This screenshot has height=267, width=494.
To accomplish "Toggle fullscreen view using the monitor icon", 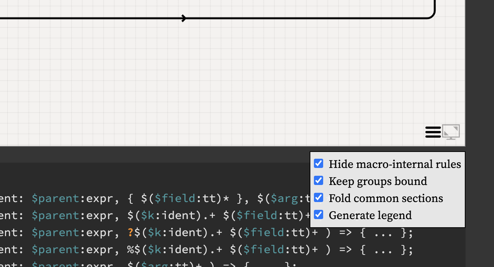I will pos(451,132).
